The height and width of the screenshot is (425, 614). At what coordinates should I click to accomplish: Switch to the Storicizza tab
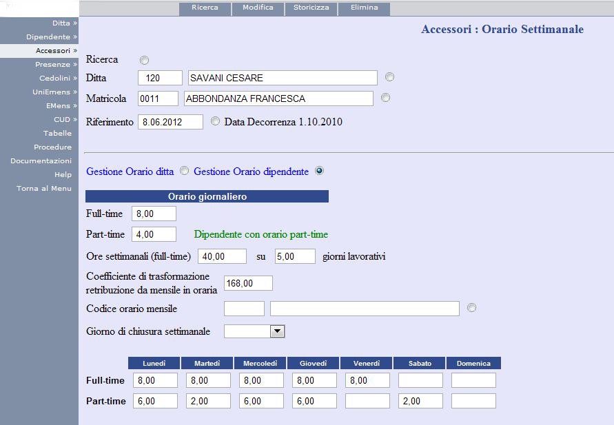tap(311, 8)
